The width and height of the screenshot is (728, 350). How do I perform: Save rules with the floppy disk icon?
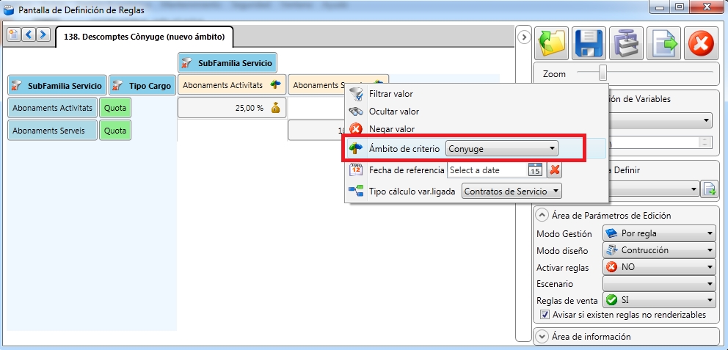coord(589,43)
